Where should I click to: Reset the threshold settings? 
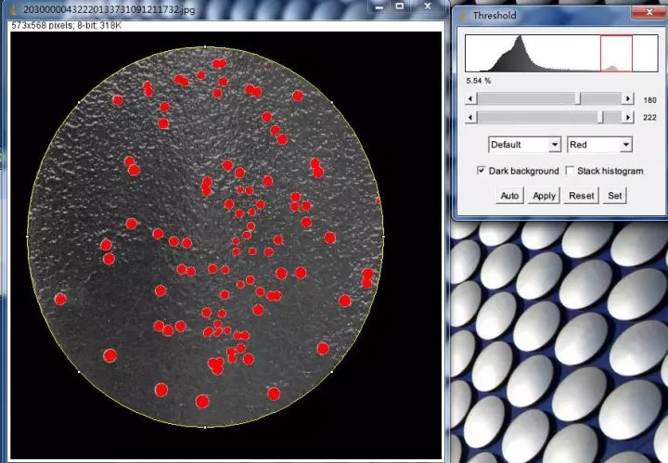click(x=581, y=196)
